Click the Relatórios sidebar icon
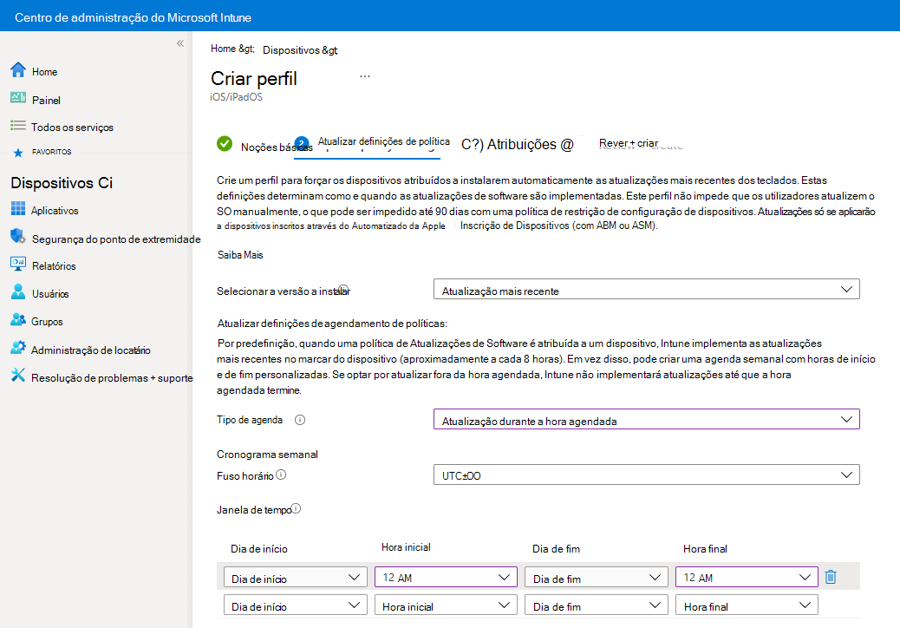Viewport: 900px width, 628px height. [19, 262]
